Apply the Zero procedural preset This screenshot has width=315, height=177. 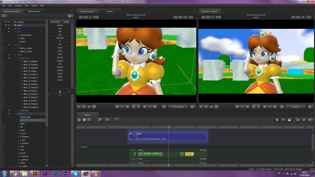(60, 29)
